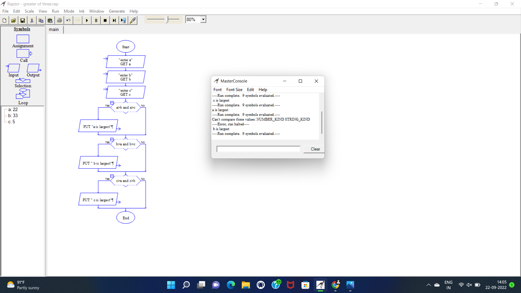The height and width of the screenshot is (293, 521).
Task: Adjust the execution speed slider
Action: [167, 20]
